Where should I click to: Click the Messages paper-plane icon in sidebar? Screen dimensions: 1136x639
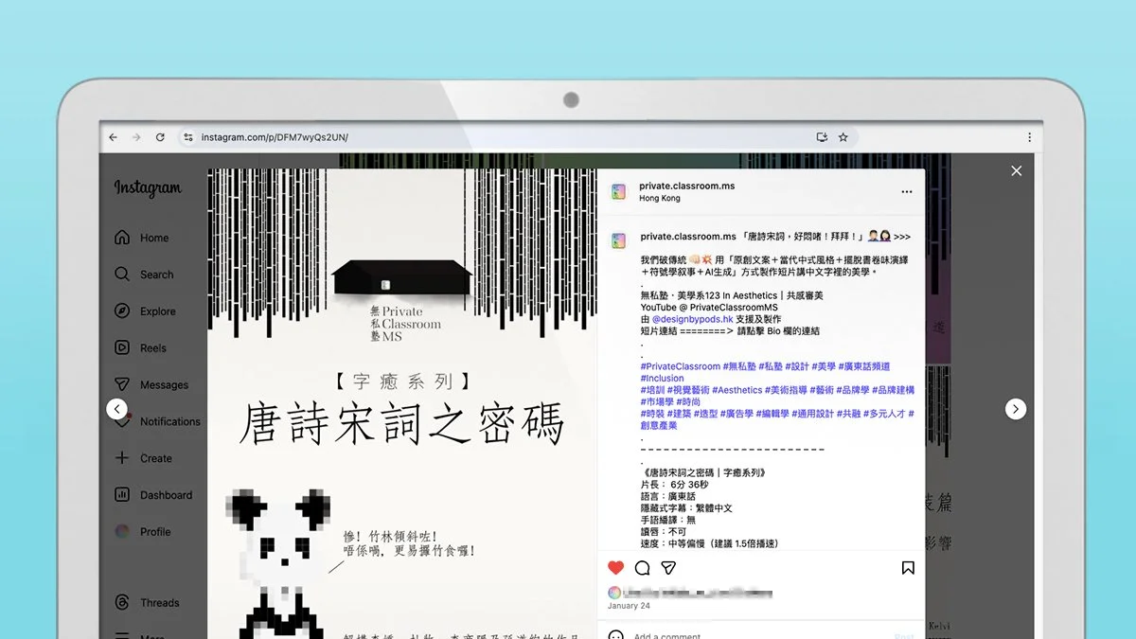pos(122,384)
